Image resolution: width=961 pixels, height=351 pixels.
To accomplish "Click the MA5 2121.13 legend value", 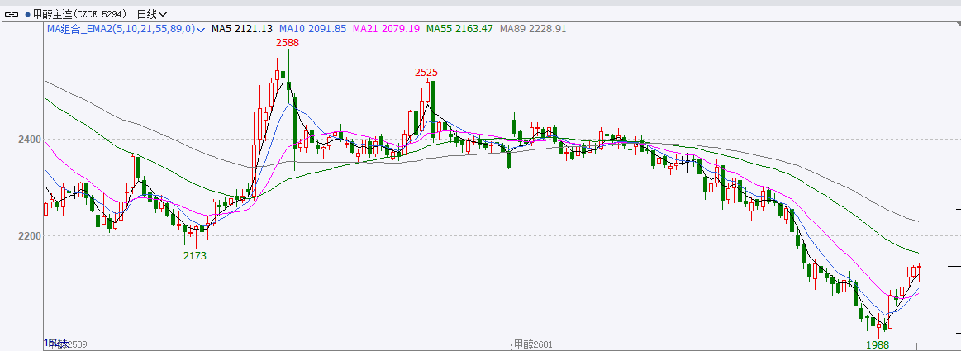I will pyautogui.click(x=241, y=29).
